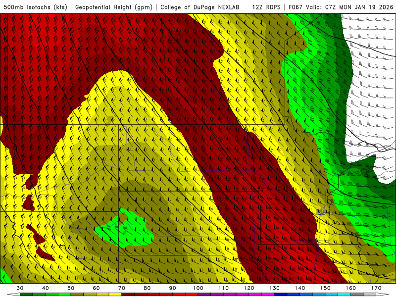Click the 40 label on the color scale

point(45,288)
